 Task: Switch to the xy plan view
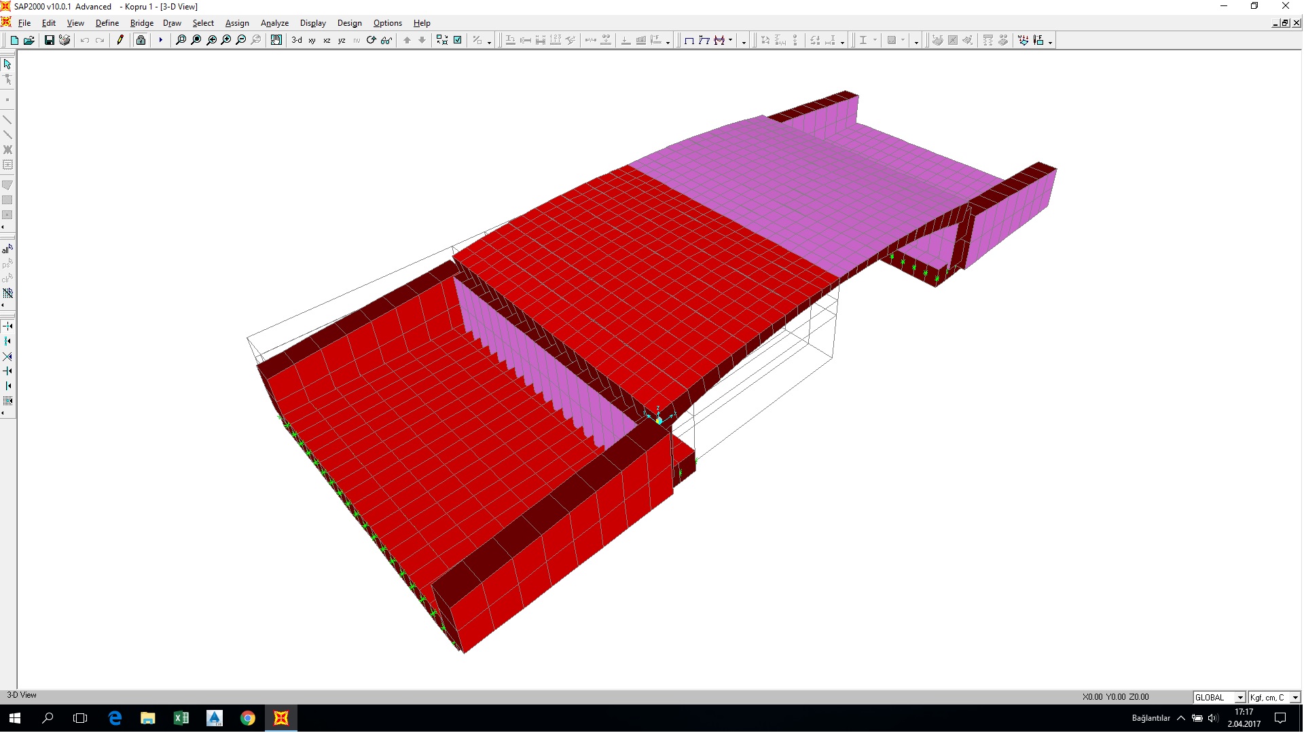coord(312,41)
